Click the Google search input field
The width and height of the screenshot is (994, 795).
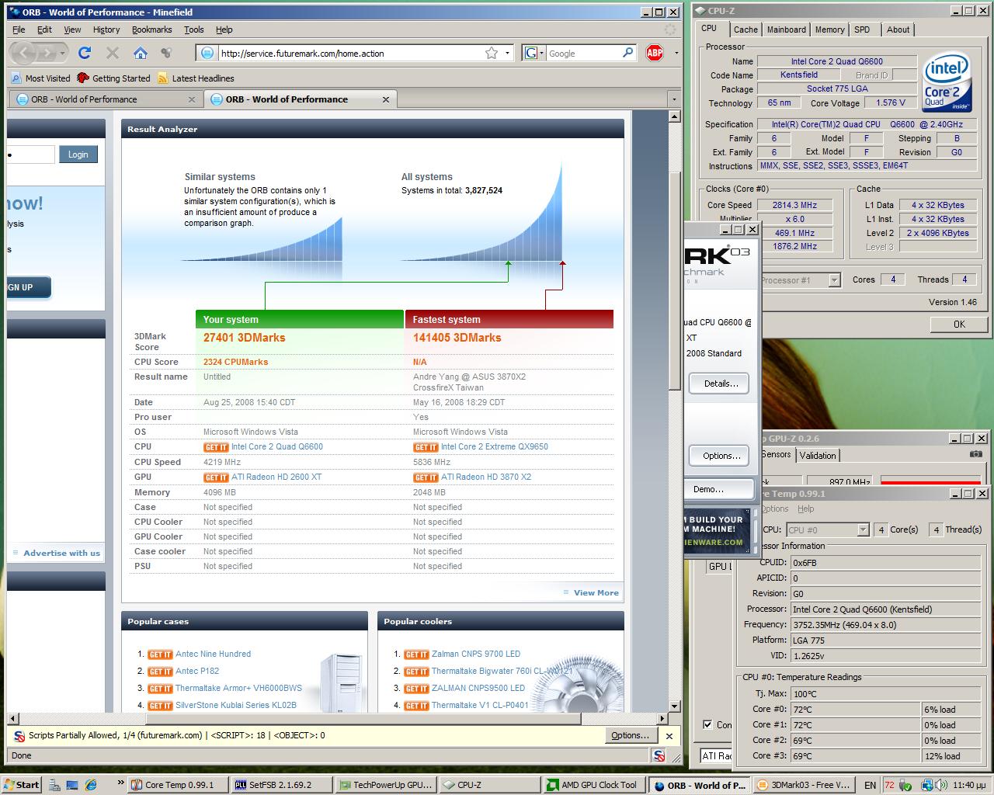coord(582,53)
